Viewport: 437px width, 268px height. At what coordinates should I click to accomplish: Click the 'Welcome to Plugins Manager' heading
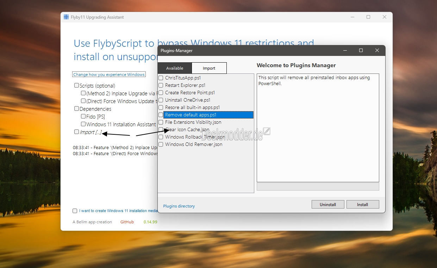[x=296, y=65]
